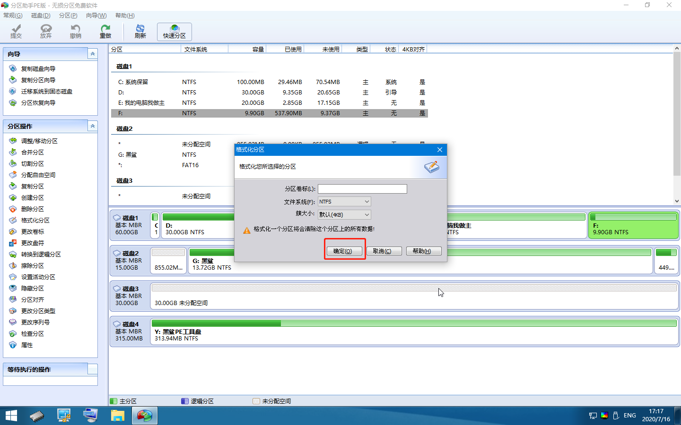Collapse the 向导 panel with chevron
This screenshot has height=425, width=681.
point(93,54)
